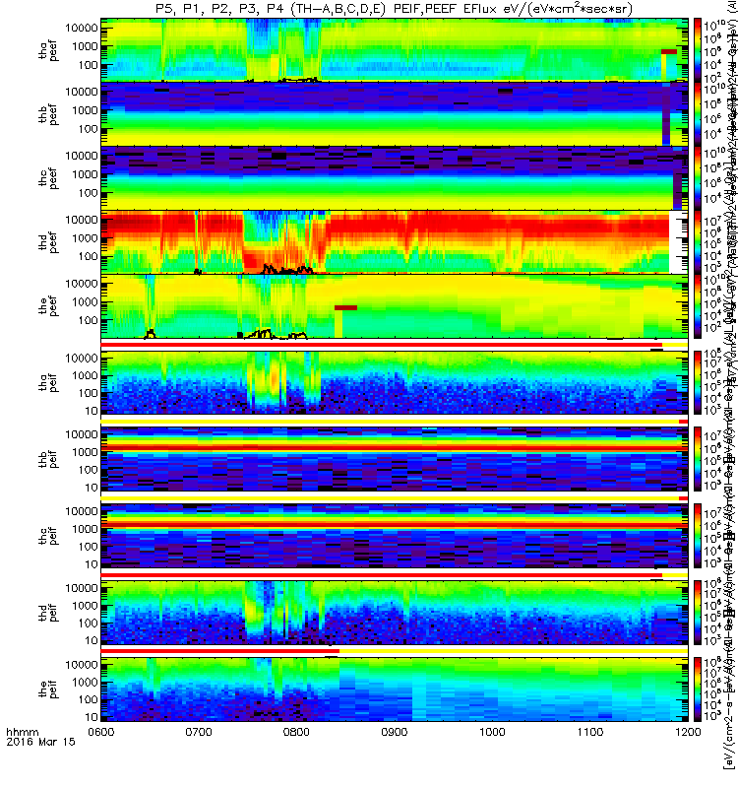The image size is (738, 788).
Task: Click the red status bar above tha peif panel
Action: pyautogui.click(x=382, y=345)
